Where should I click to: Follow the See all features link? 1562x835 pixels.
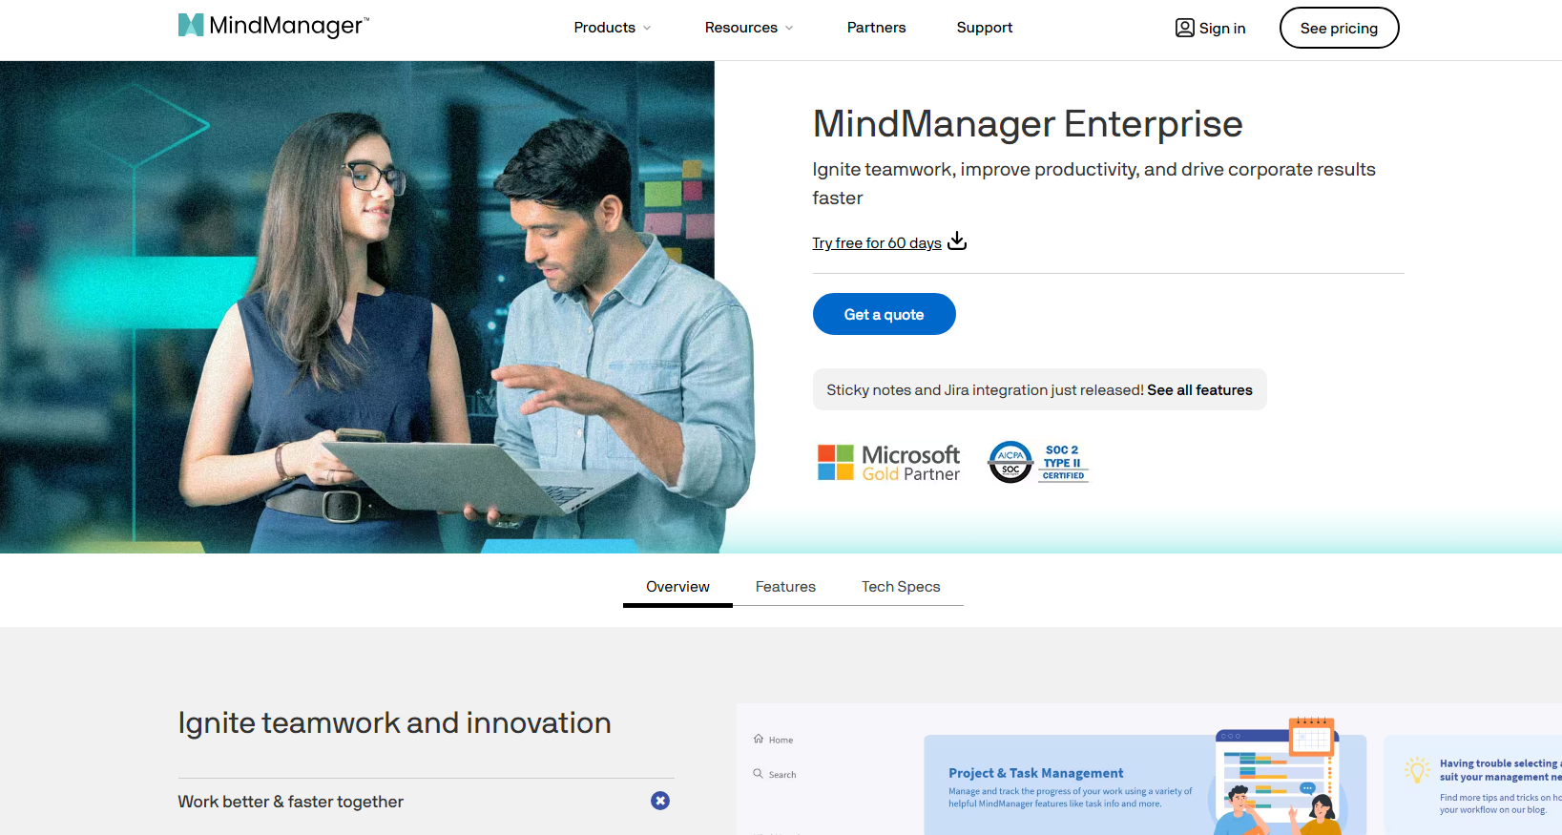tap(1199, 390)
